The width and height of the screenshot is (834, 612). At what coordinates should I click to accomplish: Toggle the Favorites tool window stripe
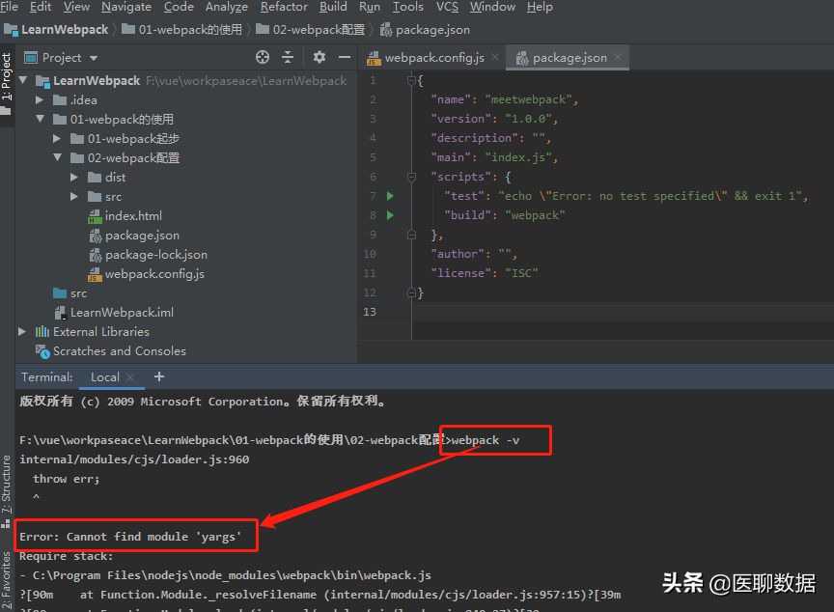[x=7, y=579]
